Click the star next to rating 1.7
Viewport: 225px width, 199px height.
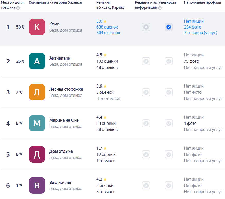click(105, 148)
